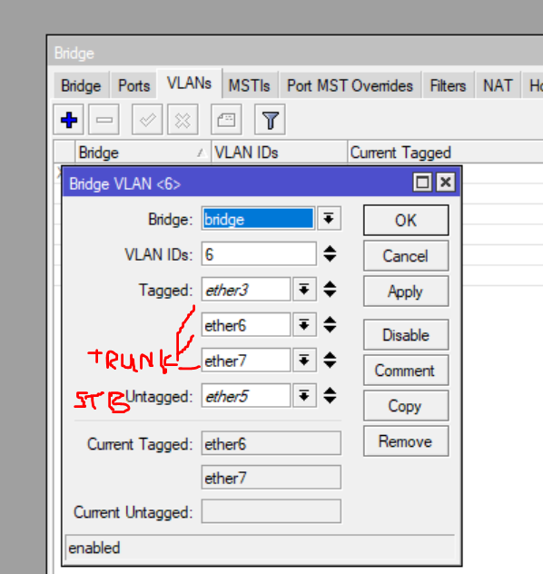Click the checkmark enable toolbar icon
543x574 pixels.
click(x=147, y=120)
